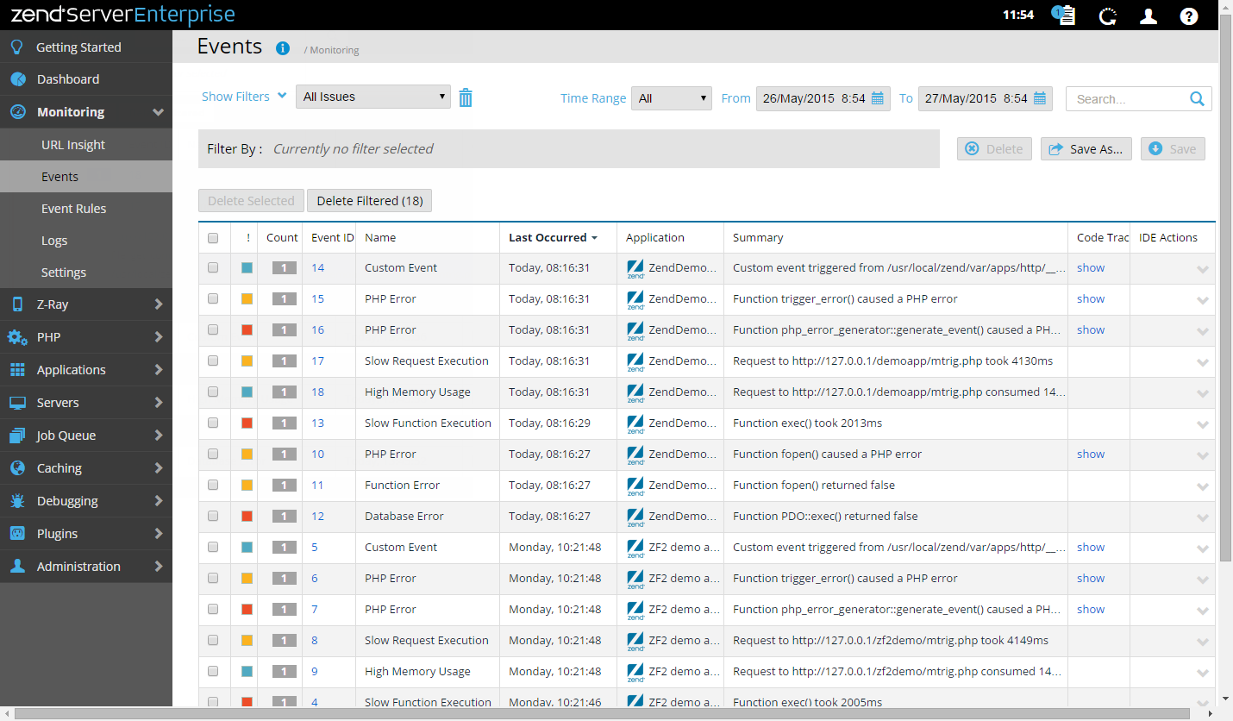Expand the Show Filters section
The height and width of the screenshot is (721, 1233).
click(244, 97)
